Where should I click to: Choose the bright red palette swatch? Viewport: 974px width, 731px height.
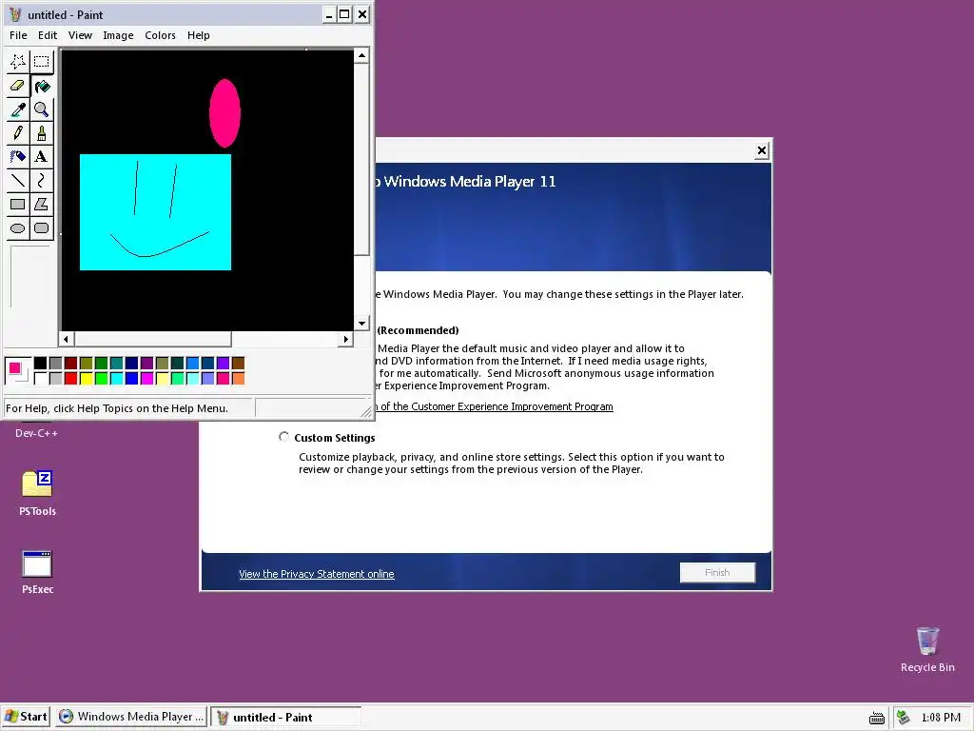(70, 378)
